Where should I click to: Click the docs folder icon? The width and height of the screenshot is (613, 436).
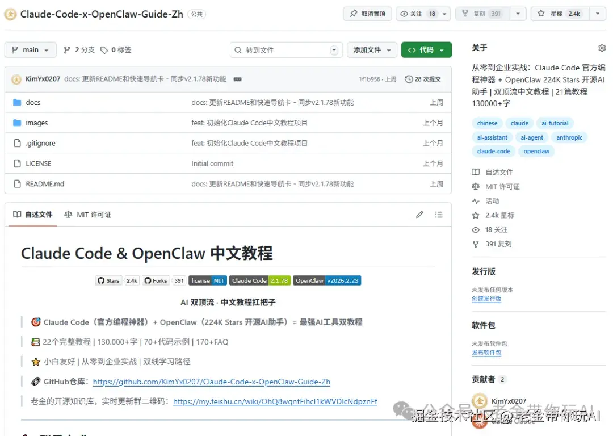tap(17, 102)
